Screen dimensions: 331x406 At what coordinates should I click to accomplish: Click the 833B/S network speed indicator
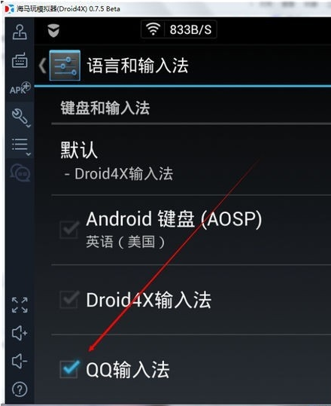pos(190,29)
